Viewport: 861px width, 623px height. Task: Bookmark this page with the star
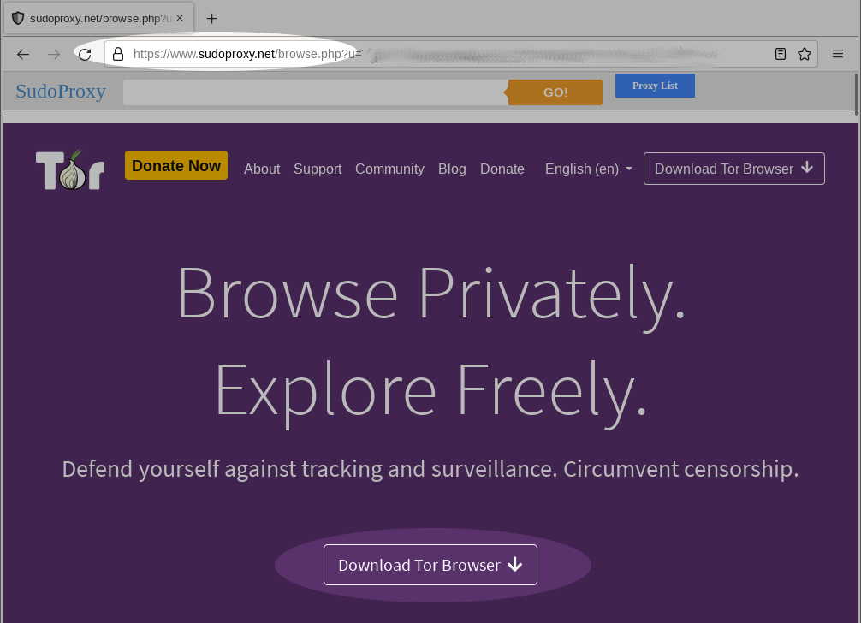tap(805, 54)
